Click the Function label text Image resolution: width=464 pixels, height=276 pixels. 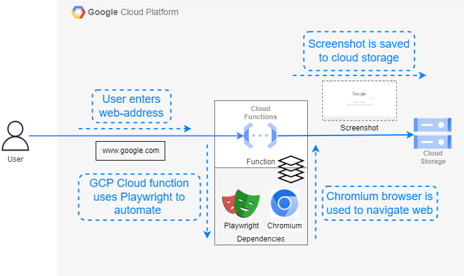pos(260,161)
